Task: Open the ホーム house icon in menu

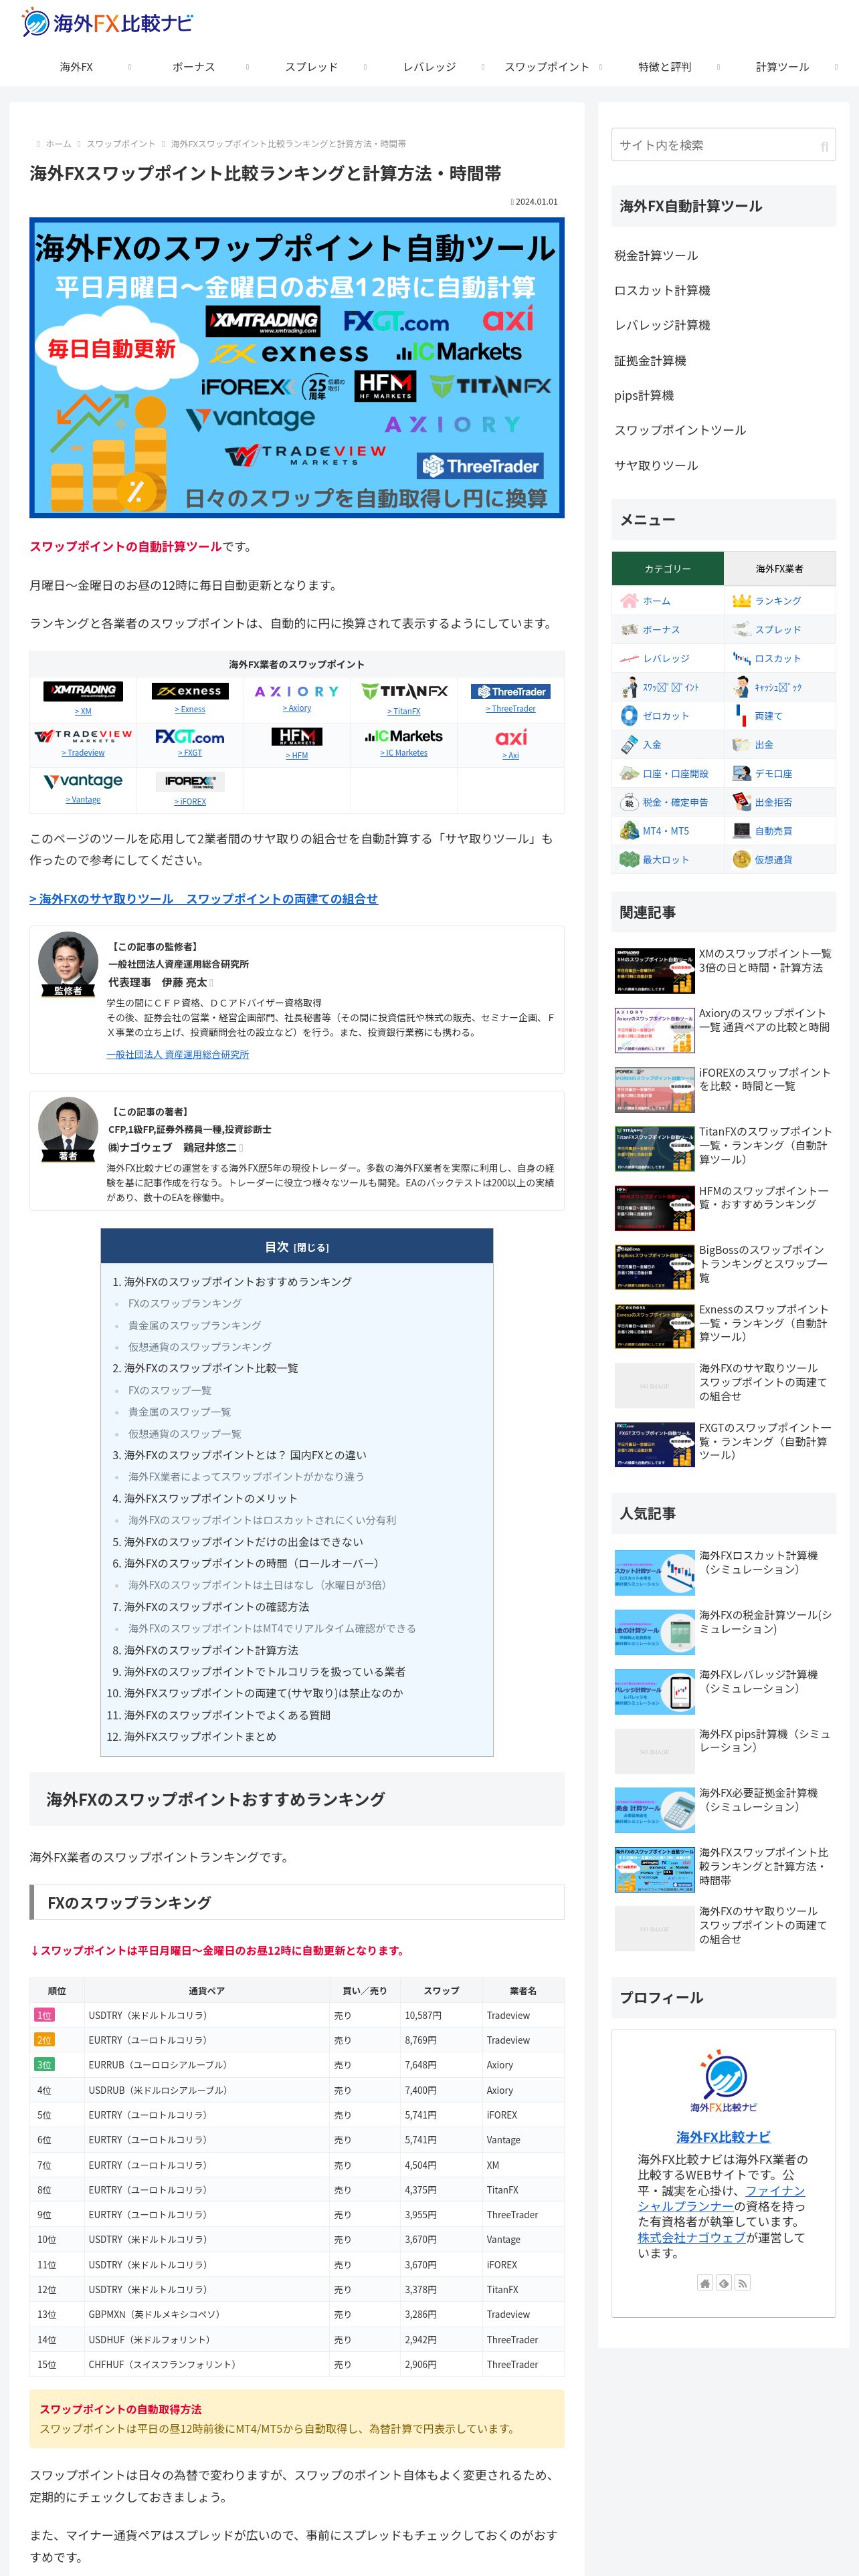Action: click(629, 601)
